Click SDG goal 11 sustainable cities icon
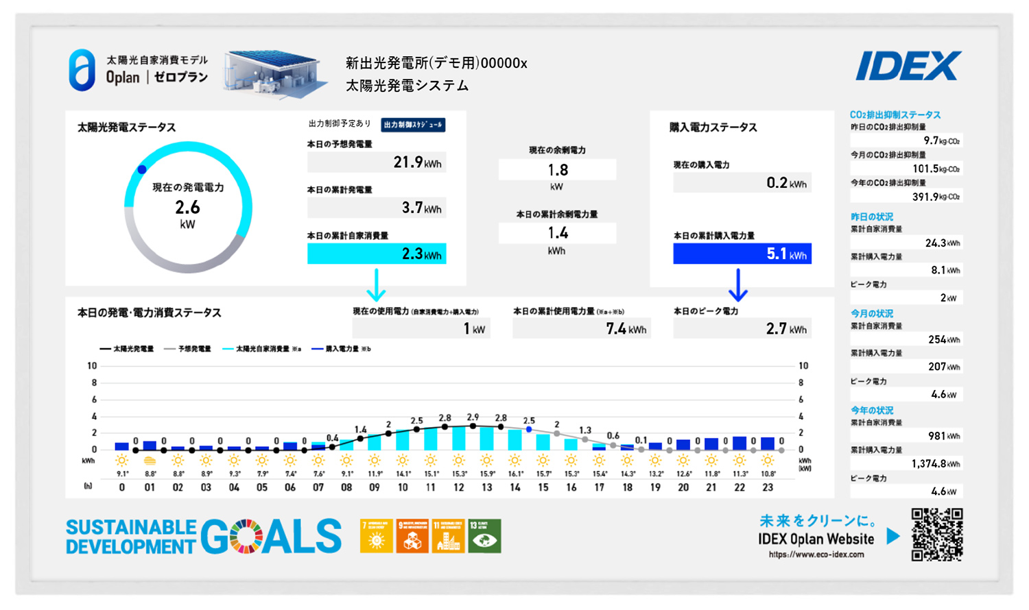 tap(448, 536)
